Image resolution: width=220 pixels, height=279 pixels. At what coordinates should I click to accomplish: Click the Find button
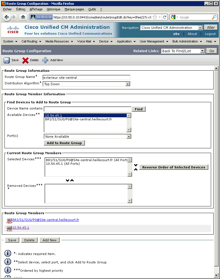point(139,109)
